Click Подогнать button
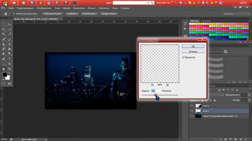The image size is (252, 141). (72, 14)
